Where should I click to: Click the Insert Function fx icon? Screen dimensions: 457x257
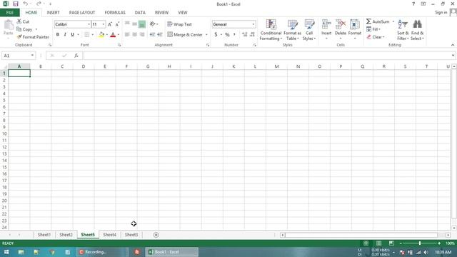pos(76,56)
